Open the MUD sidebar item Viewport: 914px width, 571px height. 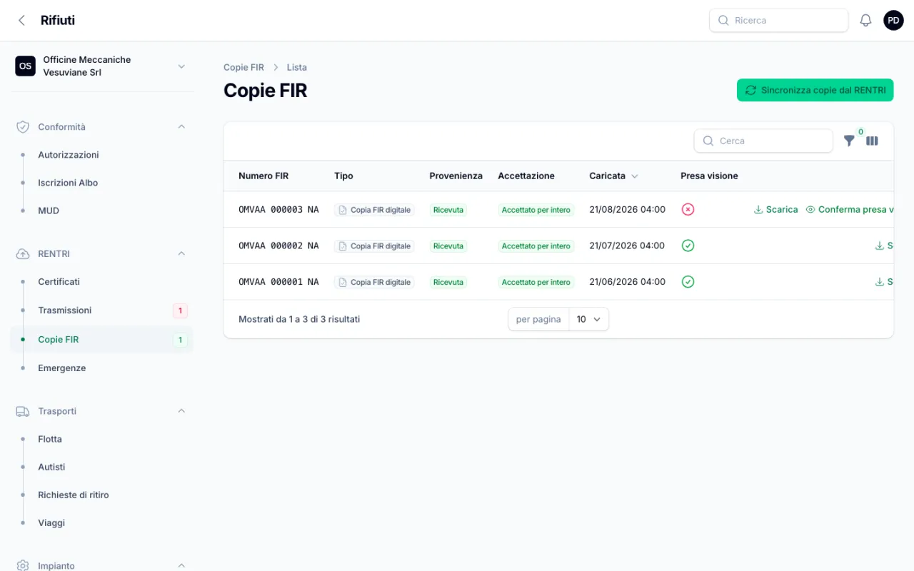(49, 211)
